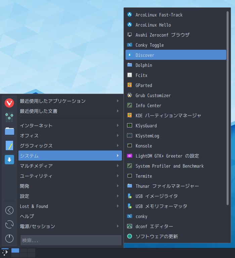
Task: Click the GParted icon
Action: 130,85
